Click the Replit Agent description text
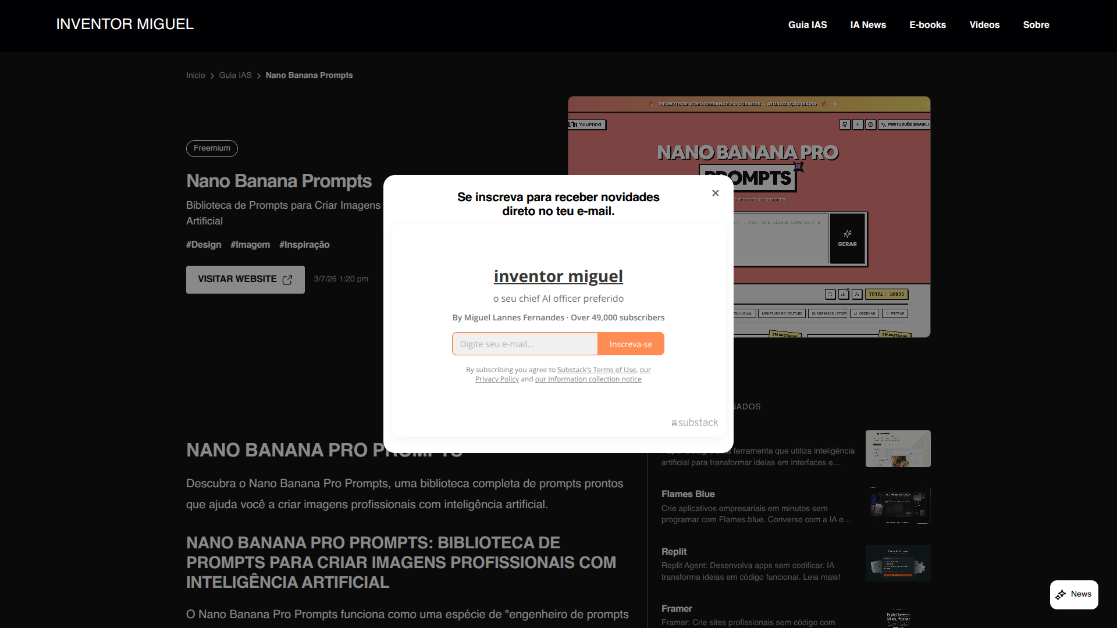Image resolution: width=1117 pixels, height=628 pixels. (x=751, y=571)
